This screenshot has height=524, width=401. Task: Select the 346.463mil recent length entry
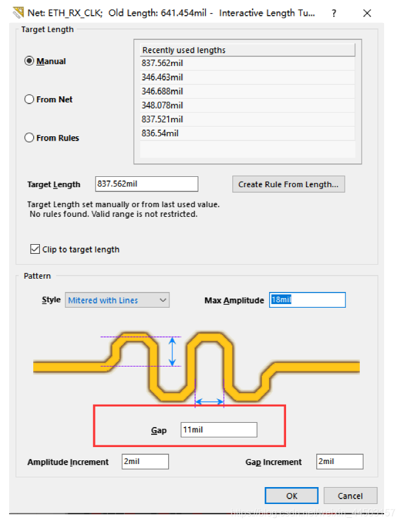point(162,78)
